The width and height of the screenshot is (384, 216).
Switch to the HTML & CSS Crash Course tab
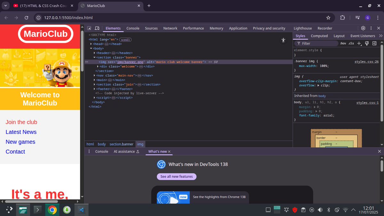(x=43, y=6)
